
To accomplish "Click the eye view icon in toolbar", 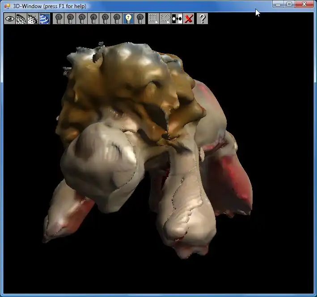I will 9,18.
